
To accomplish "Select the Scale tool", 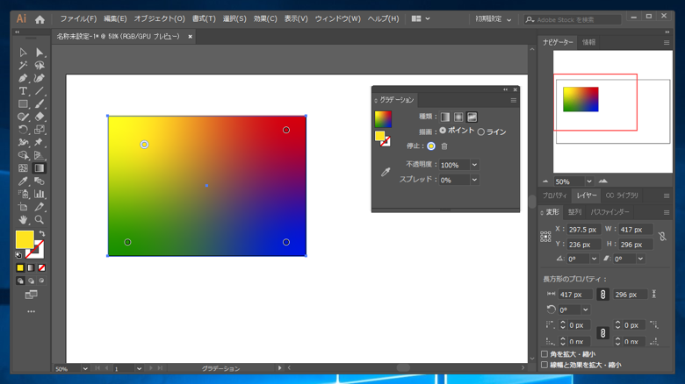I will click(x=40, y=130).
